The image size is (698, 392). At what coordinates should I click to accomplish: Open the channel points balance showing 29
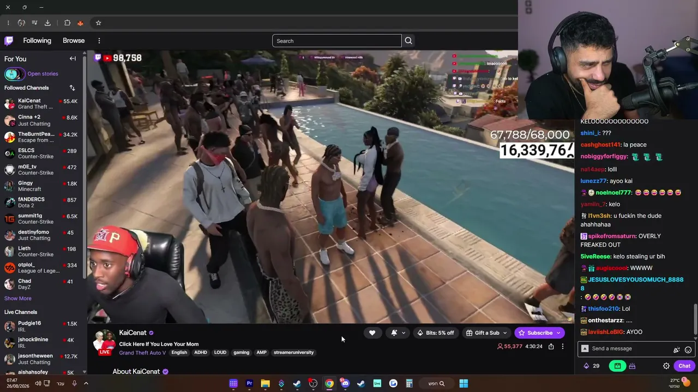tap(591, 366)
